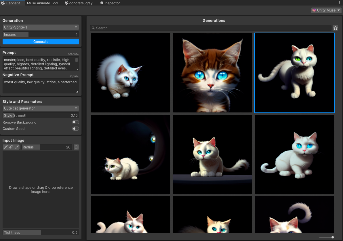Switch to the Muse Animate Tool tab
The image size is (343, 241).
(x=42, y=3)
